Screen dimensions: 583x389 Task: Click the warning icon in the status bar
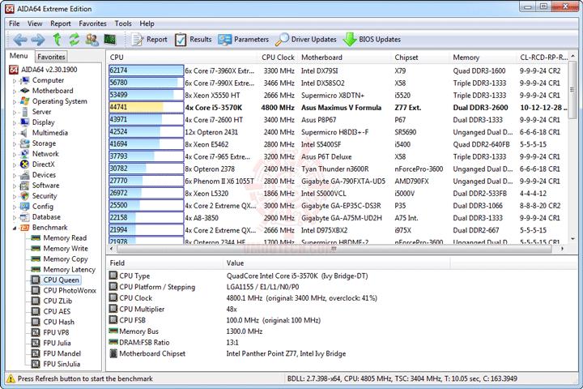tap(11, 378)
